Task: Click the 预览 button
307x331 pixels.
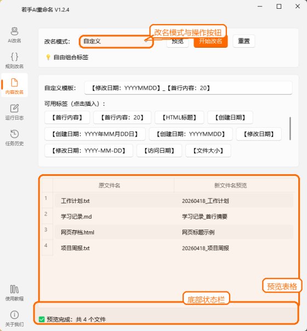Action: (x=178, y=41)
